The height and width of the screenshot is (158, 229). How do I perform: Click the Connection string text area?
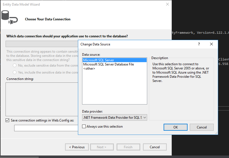pyautogui.click(x=42, y=99)
